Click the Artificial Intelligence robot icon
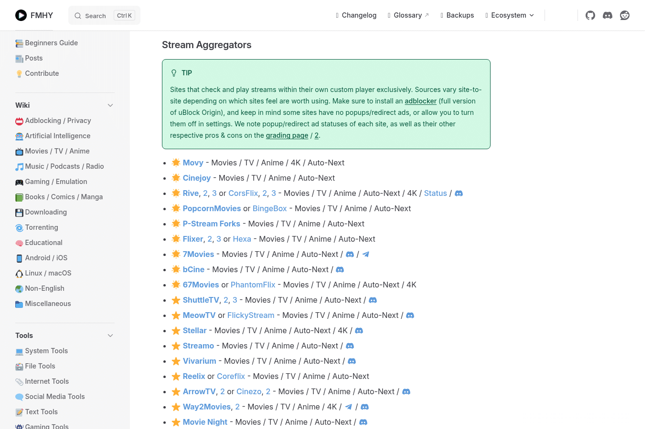652x429 pixels. (x=19, y=136)
